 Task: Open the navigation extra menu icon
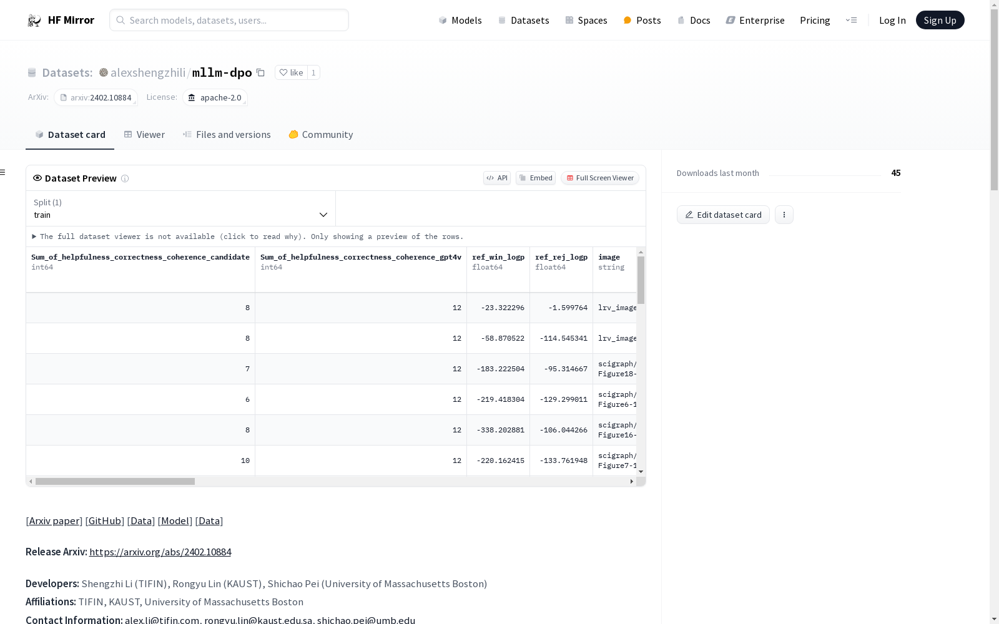(851, 20)
